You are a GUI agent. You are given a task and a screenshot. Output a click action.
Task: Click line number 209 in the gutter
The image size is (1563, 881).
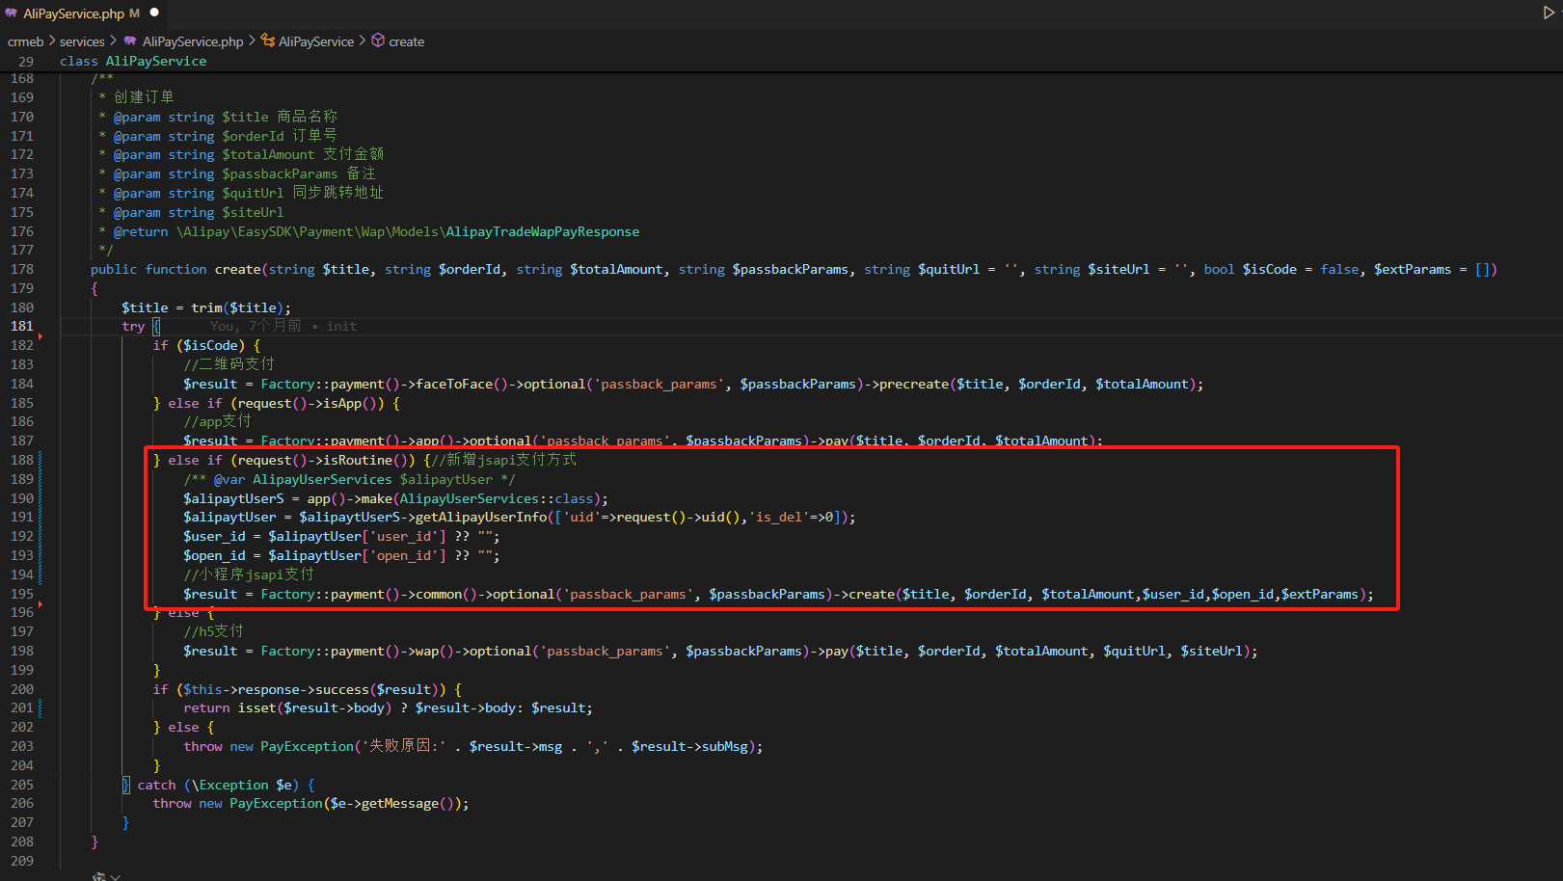22,861
